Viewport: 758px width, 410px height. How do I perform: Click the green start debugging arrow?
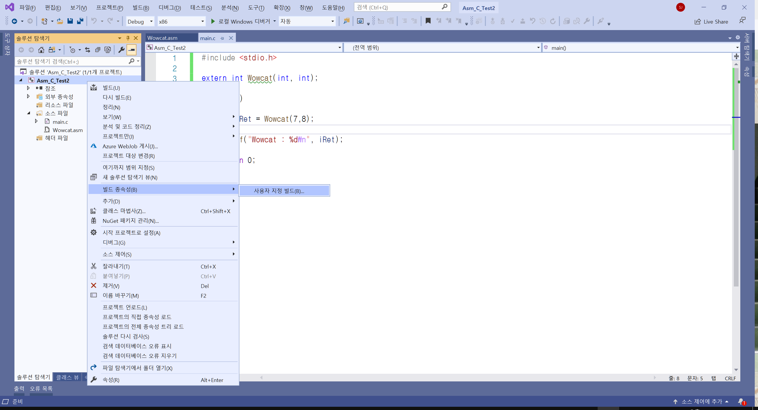(213, 21)
